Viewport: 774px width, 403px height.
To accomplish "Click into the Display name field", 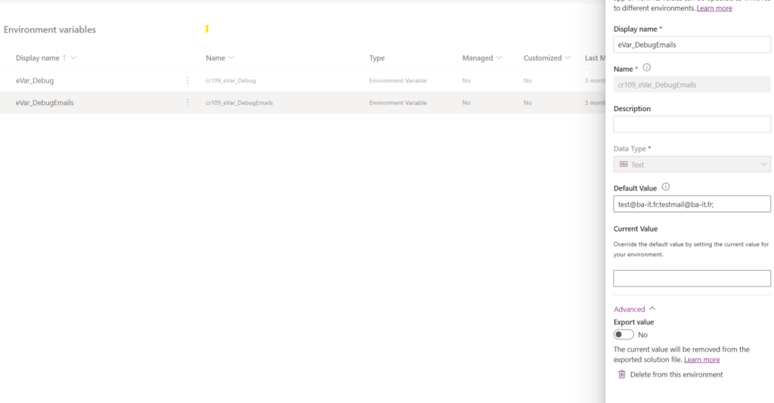I will [692, 45].
